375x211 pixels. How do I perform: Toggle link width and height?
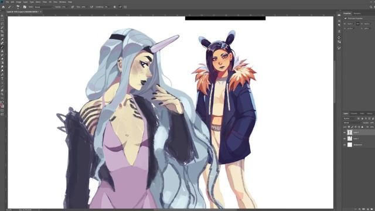click(358, 24)
